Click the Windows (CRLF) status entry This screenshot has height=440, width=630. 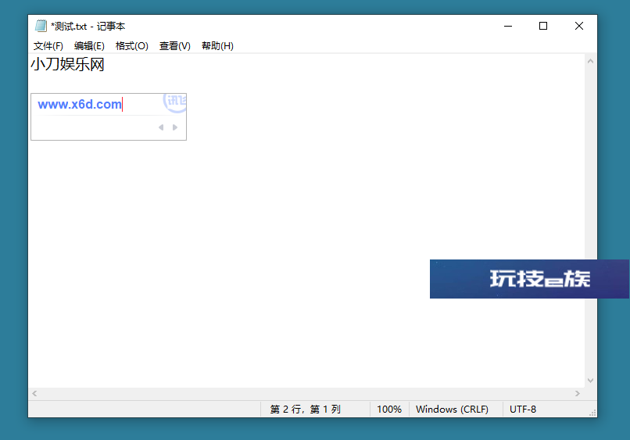[x=452, y=409]
